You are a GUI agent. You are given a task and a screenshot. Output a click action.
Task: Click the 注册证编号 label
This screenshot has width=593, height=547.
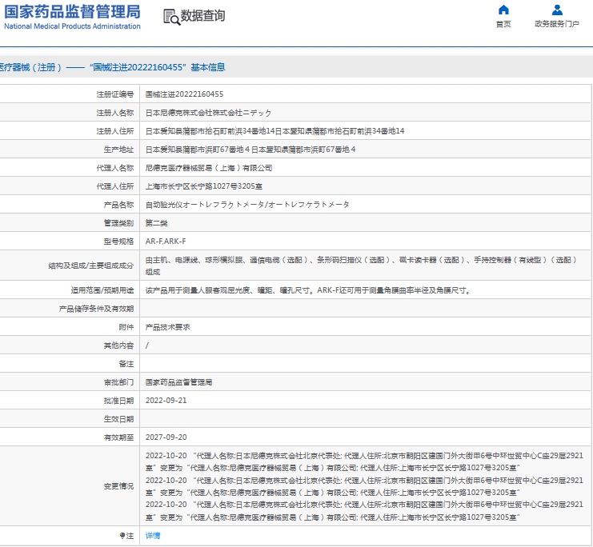tap(115, 94)
